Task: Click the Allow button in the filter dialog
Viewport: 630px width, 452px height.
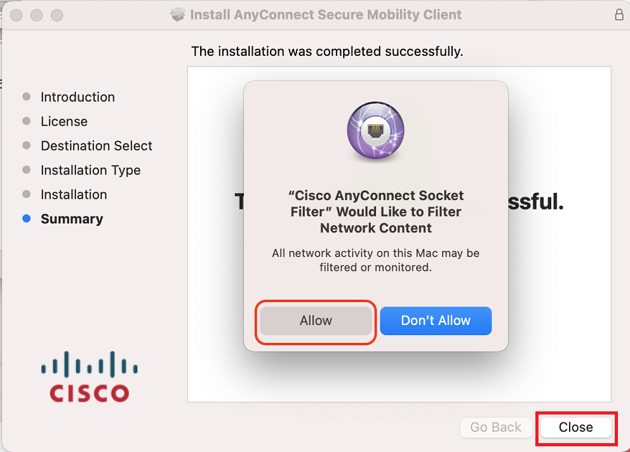Action: point(315,321)
